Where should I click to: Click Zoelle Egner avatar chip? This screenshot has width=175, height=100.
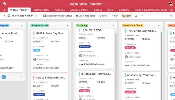coord(41,59)
